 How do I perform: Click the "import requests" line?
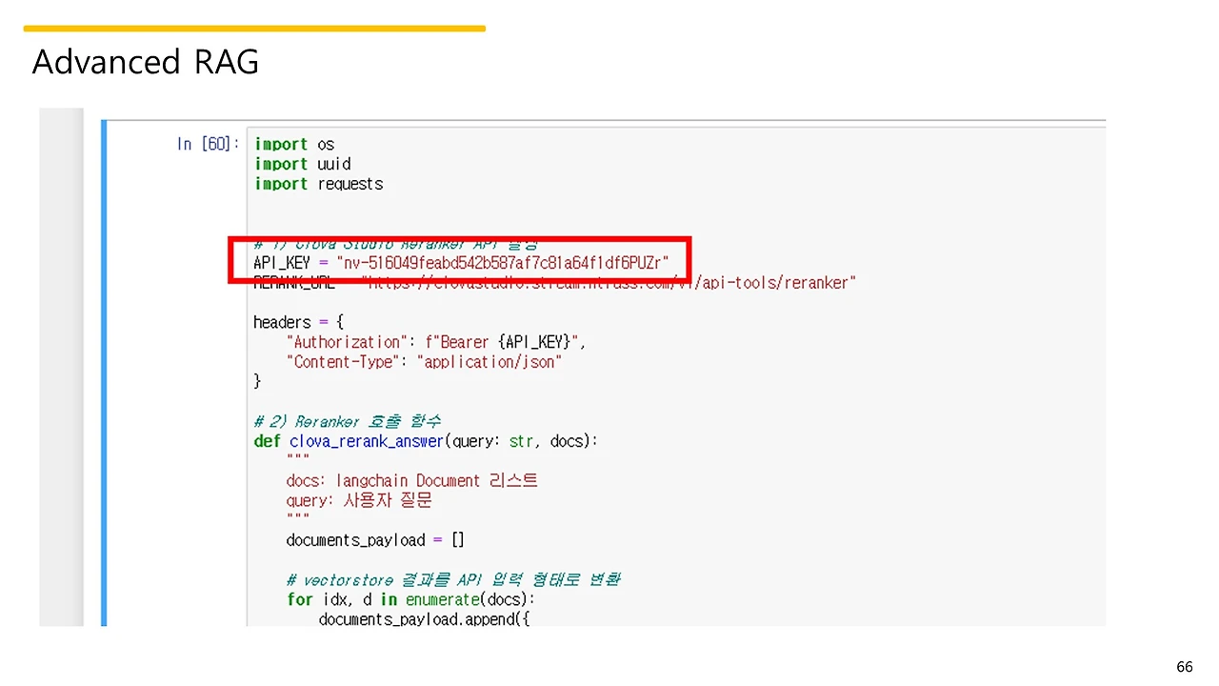[319, 184]
